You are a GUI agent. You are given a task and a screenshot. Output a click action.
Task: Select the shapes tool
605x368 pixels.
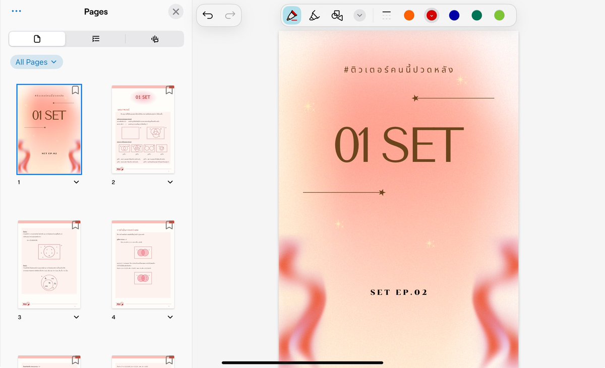pyautogui.click(x=337, y=16)
